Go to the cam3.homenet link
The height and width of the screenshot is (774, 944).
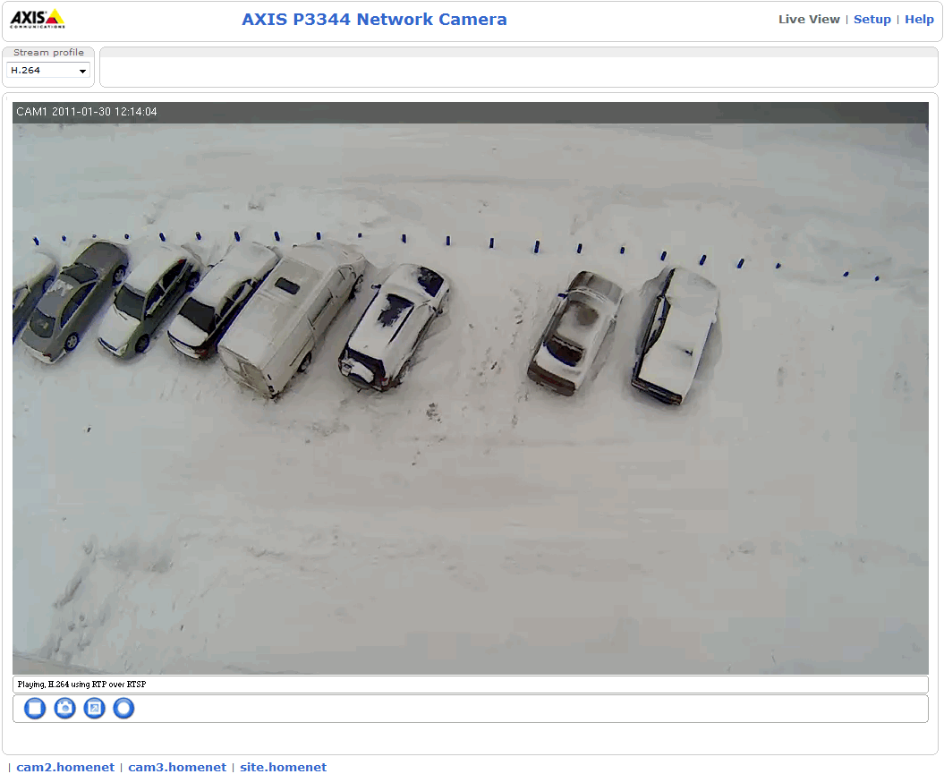tap(177, 767)
